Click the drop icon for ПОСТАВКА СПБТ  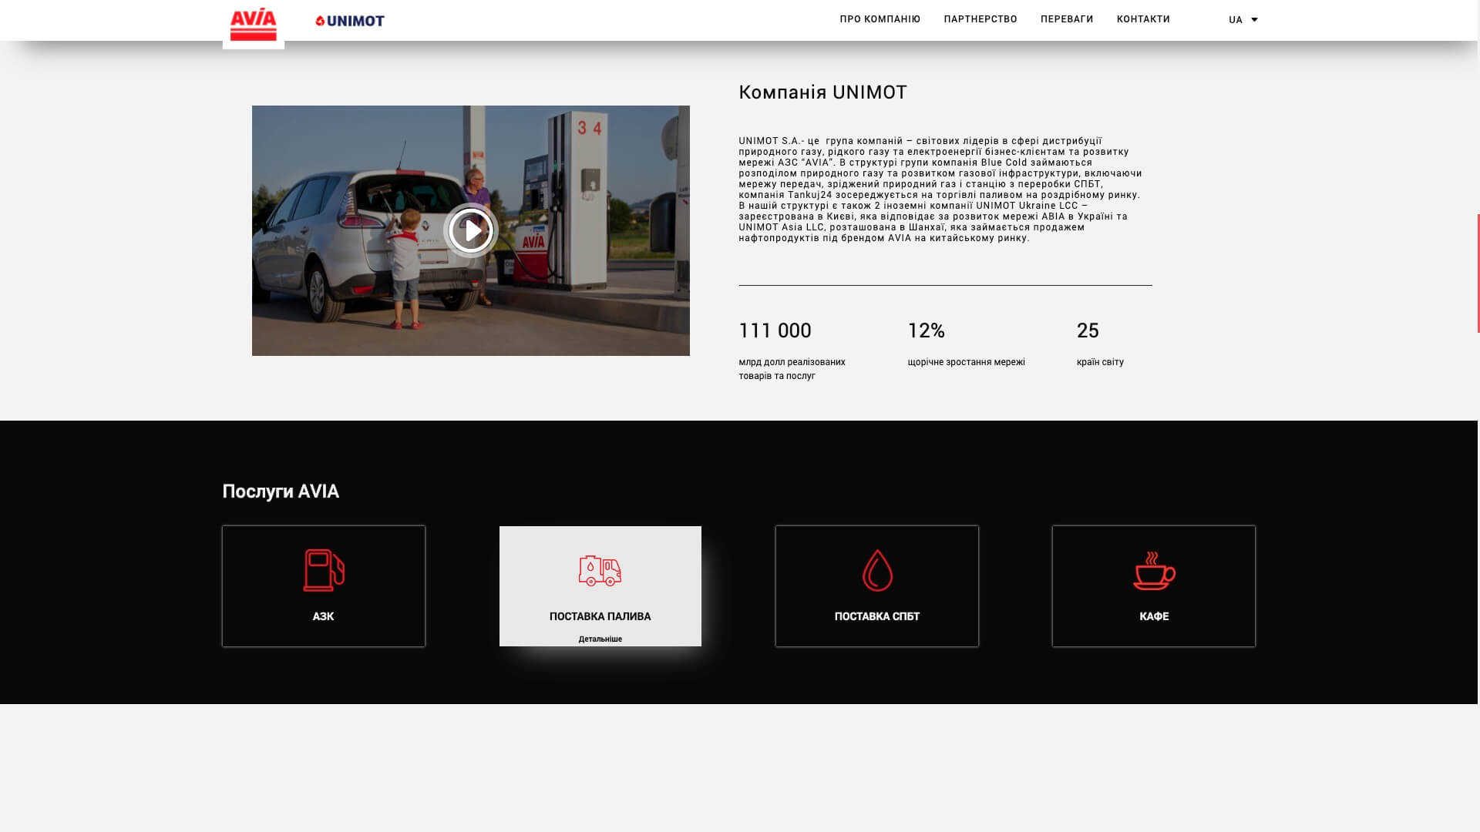[x=877, y=570]
